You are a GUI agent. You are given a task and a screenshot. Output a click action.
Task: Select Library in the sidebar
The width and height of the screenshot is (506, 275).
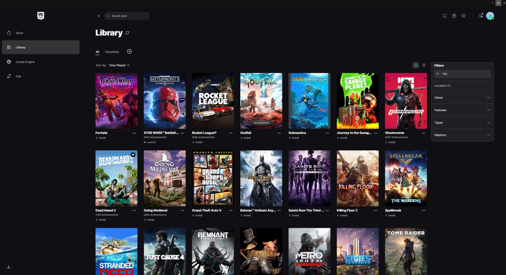pyautogui.click(x=40, y=47)
